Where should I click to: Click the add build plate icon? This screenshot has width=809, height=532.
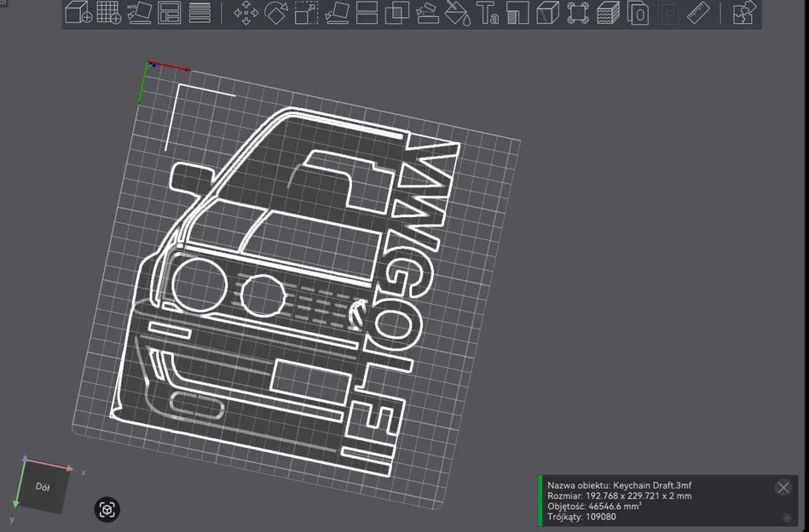pyautogui.click(x=108, y=14)
